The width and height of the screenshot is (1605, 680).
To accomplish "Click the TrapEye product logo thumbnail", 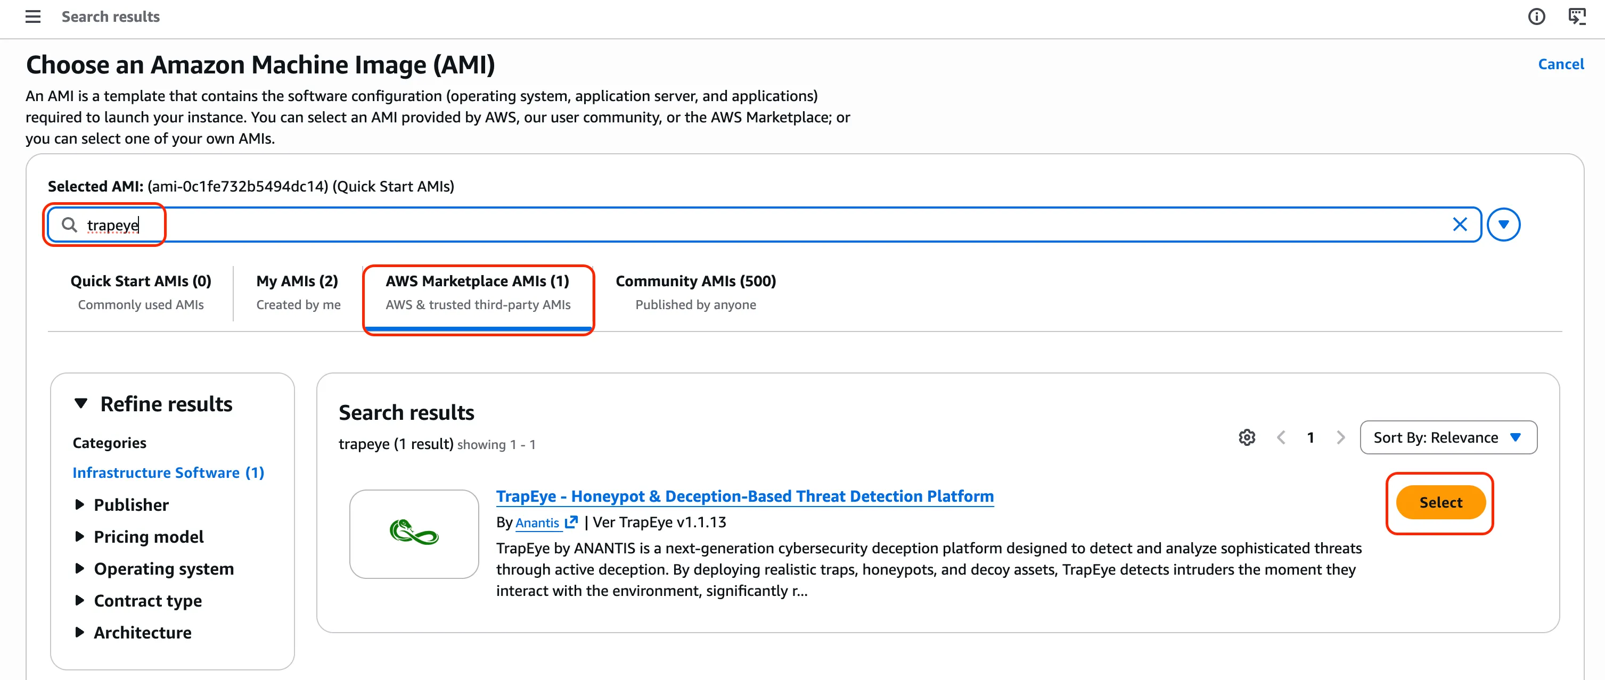I will pos(414,534).
